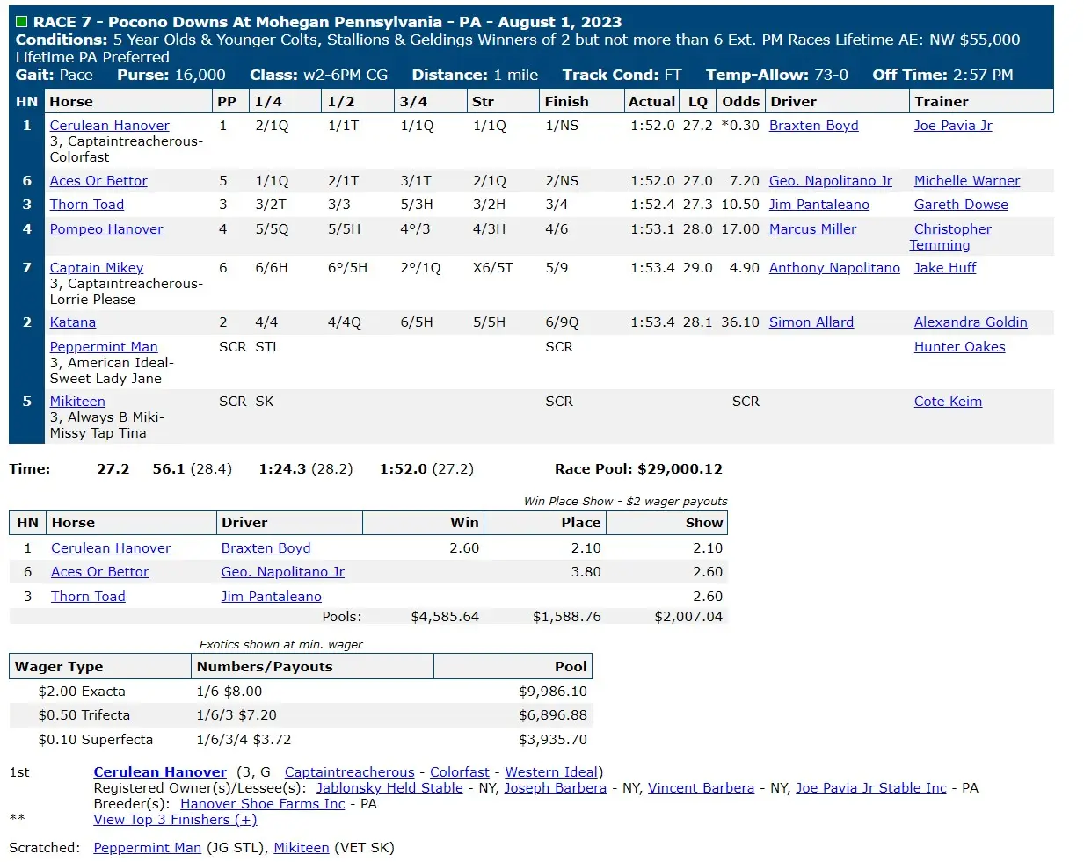Open driver Marcus Miller page
Image resolution: width=1084 pixels, height=862 pixels.
pos(813,229)
